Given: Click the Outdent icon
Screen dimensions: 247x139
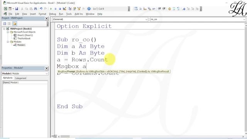Looking at the screenshot, I should tap(164, 9).
